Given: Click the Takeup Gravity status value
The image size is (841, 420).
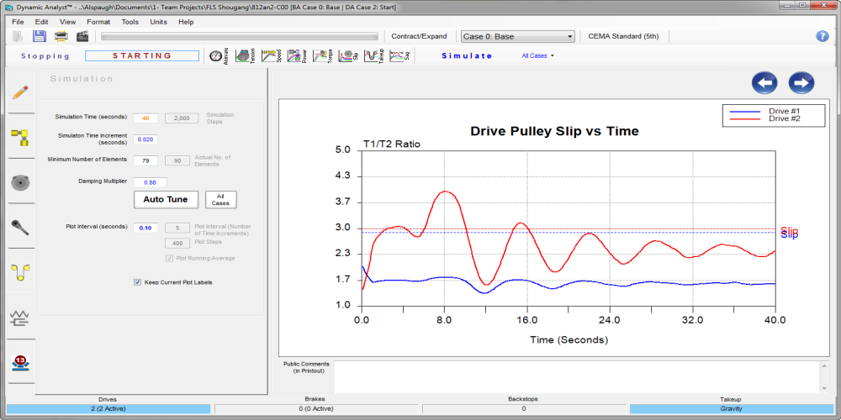Looking at the screenshot, I should 732,409.
